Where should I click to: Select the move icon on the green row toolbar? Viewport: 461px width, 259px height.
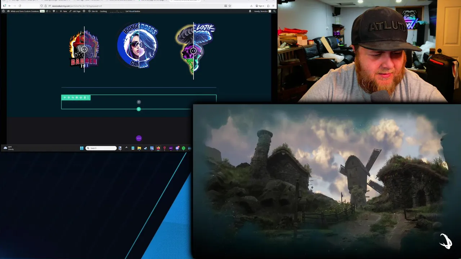[x=65, y=97]
